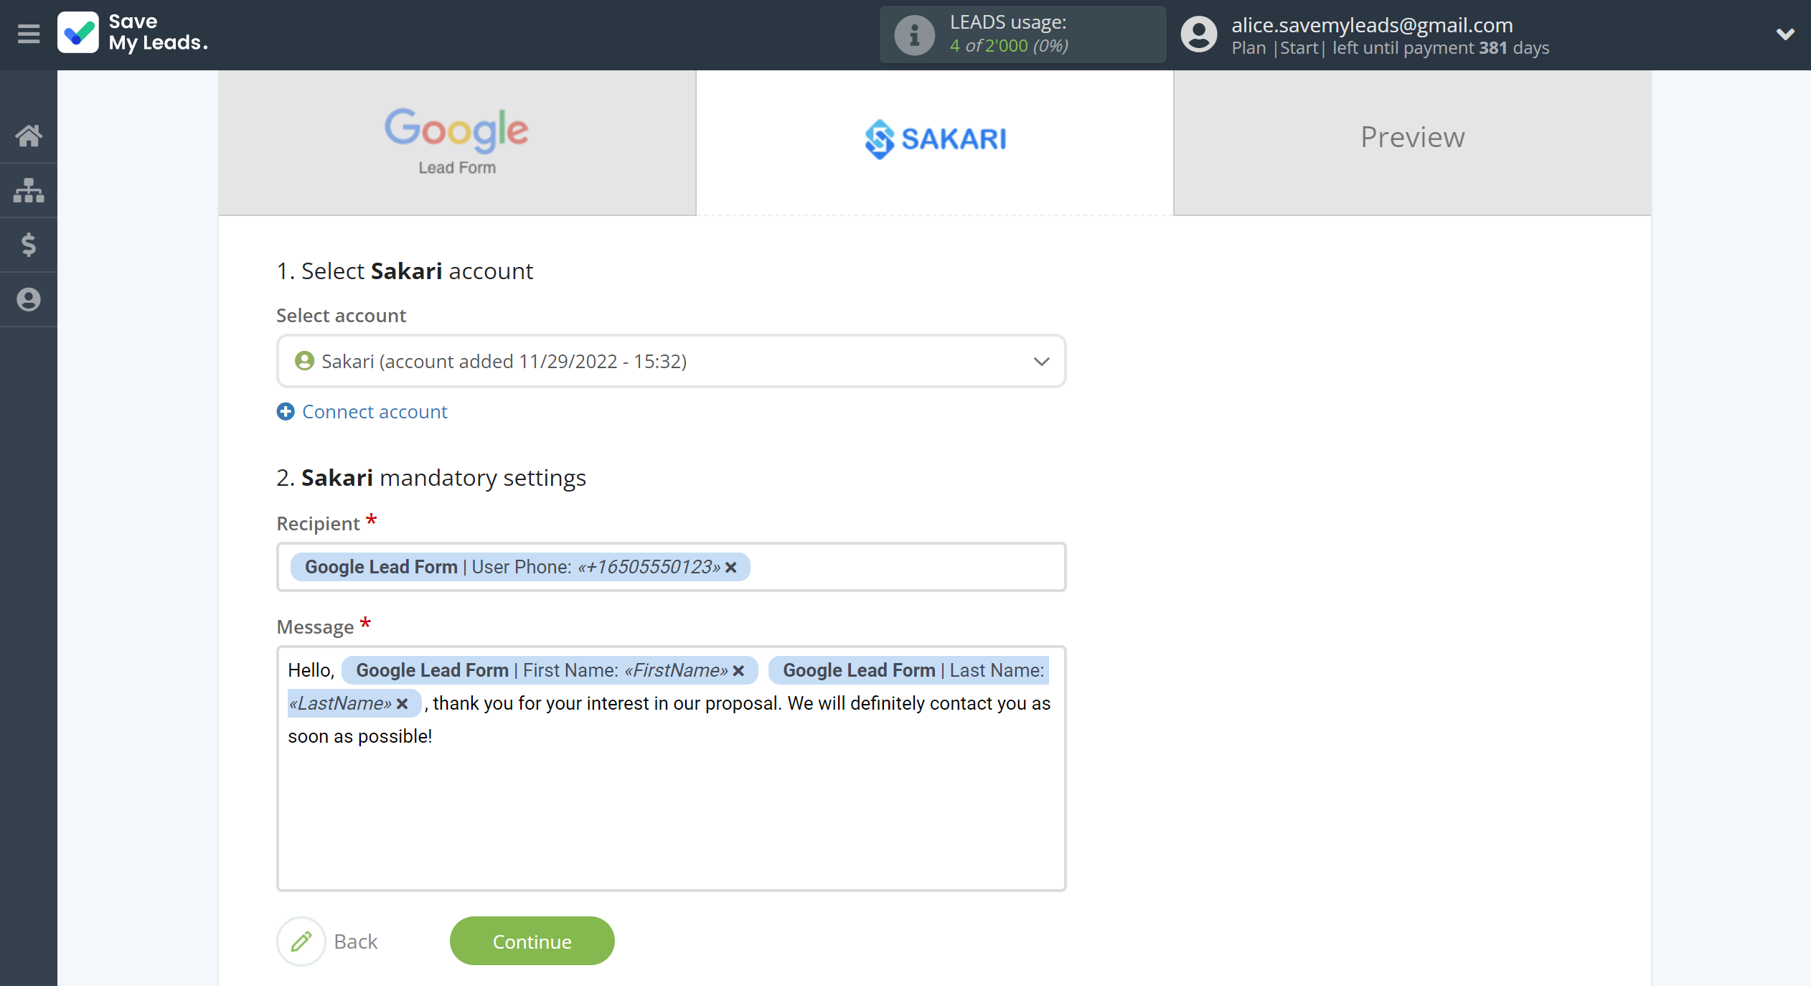The width and height of the screenshot is (1811, 986).
Task: Click the SaveMyLeads logo
Action: click(133, 33)
